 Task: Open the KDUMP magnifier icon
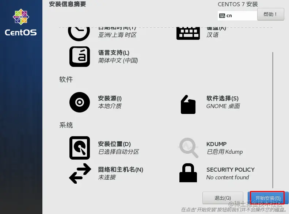pyautogui.click(x=189, y=148)
